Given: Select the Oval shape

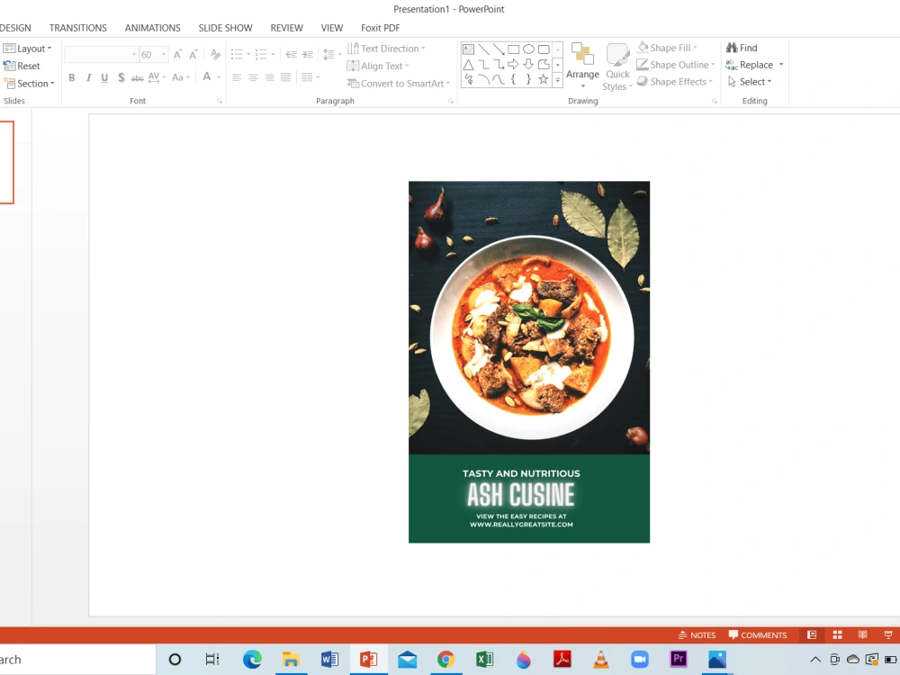Looking at the screenshot, I should [x=528, y=49].
